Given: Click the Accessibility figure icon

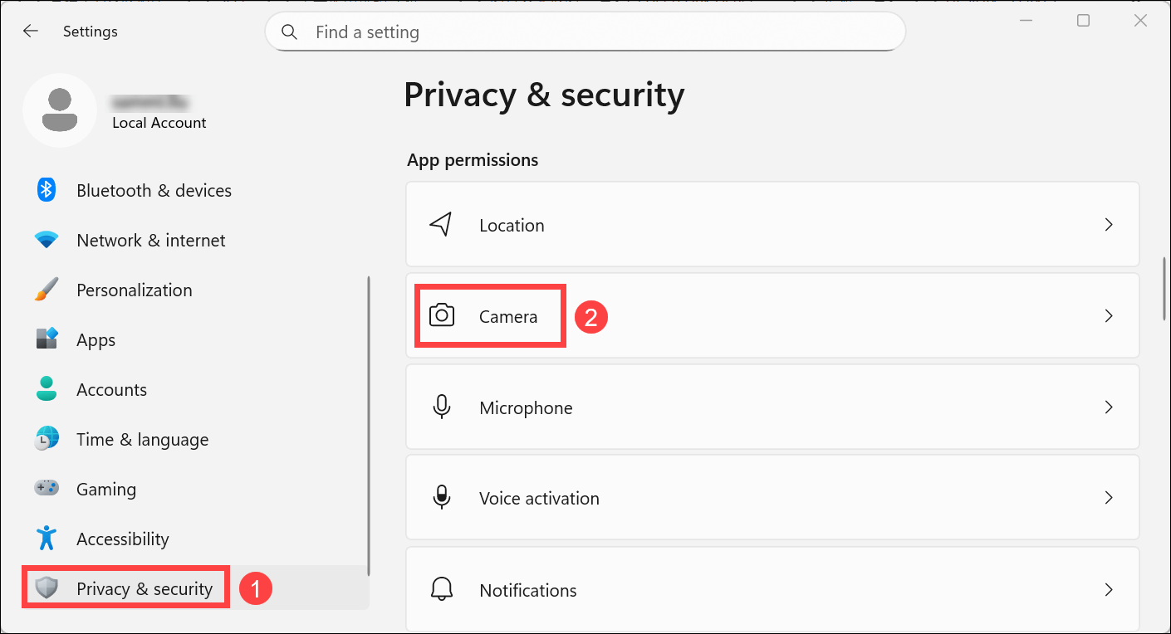Looking at the screenshot, I should 47,539.
